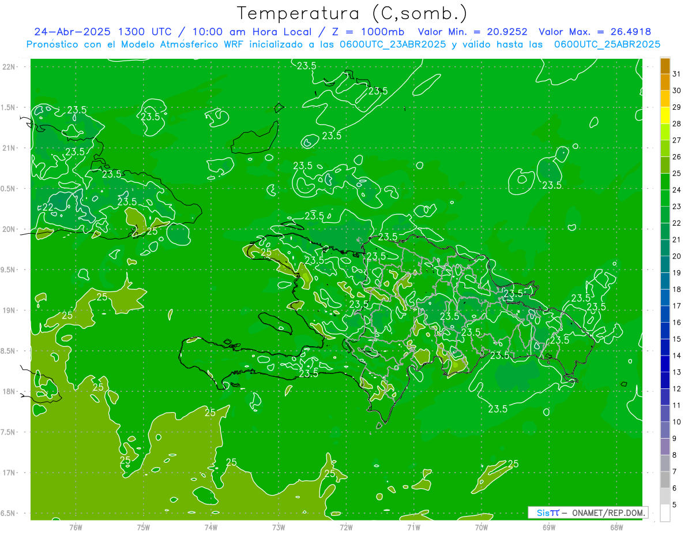This screenshot has width=692, height=535.
Task: Click the dark blue swatch between 13 and 14
Action: [665, 364]
